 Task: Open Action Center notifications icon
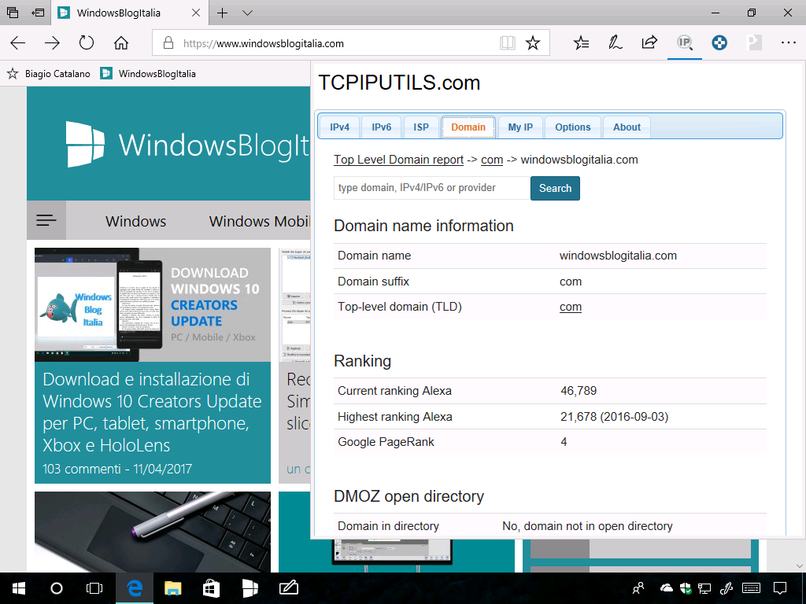[x=780, y=588]
